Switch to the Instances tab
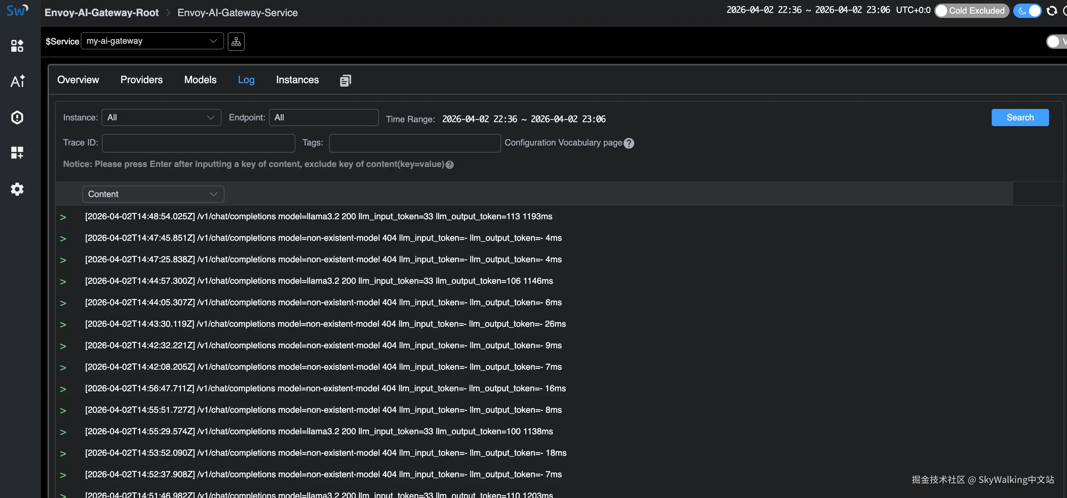The width and height of the screenshot is (1067, 498). (297, 80)
